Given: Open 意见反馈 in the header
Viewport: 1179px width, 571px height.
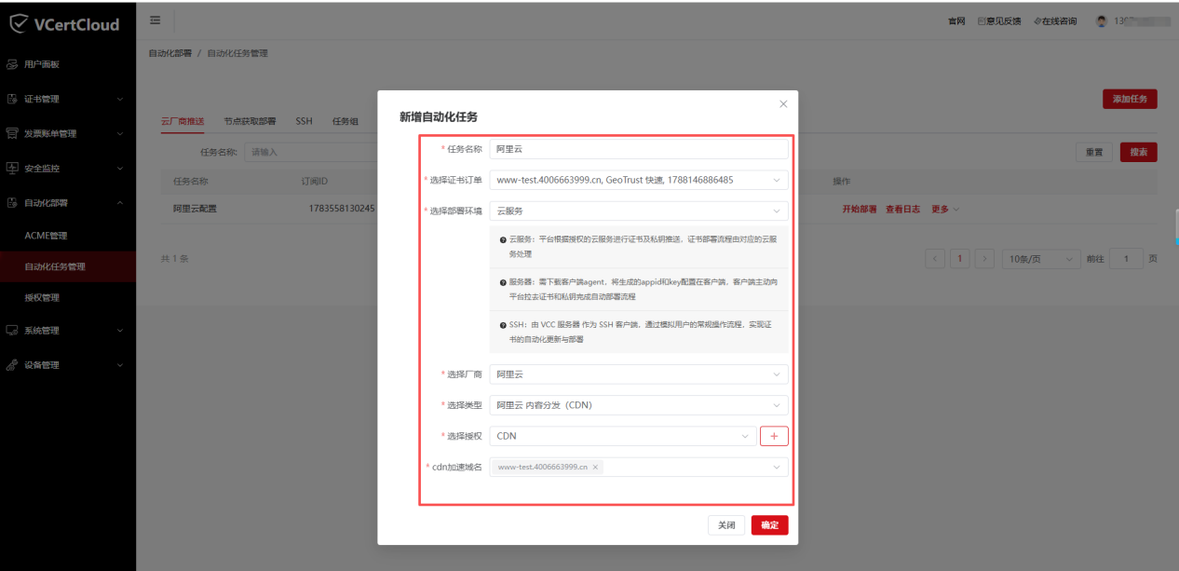Looking at the screenshot, I should [999, 20].
